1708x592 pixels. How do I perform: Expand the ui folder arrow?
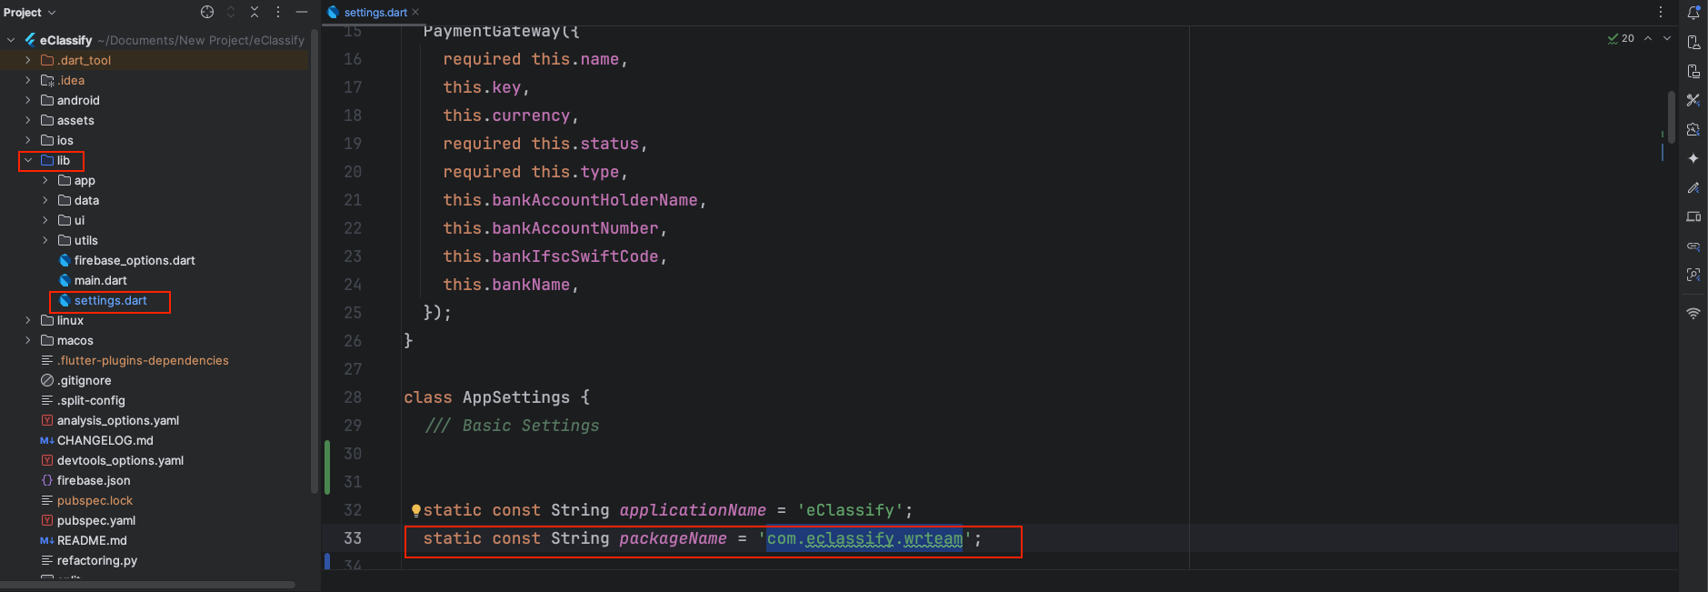click(x=45, y=220)
